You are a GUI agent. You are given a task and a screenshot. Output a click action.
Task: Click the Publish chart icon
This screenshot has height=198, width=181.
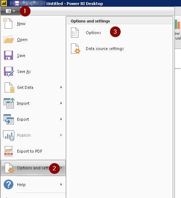tap(9, 136)
